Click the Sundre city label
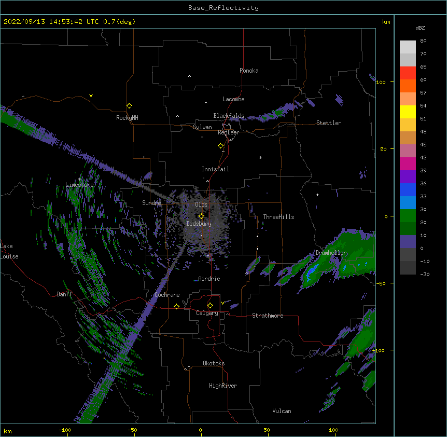 151,203
